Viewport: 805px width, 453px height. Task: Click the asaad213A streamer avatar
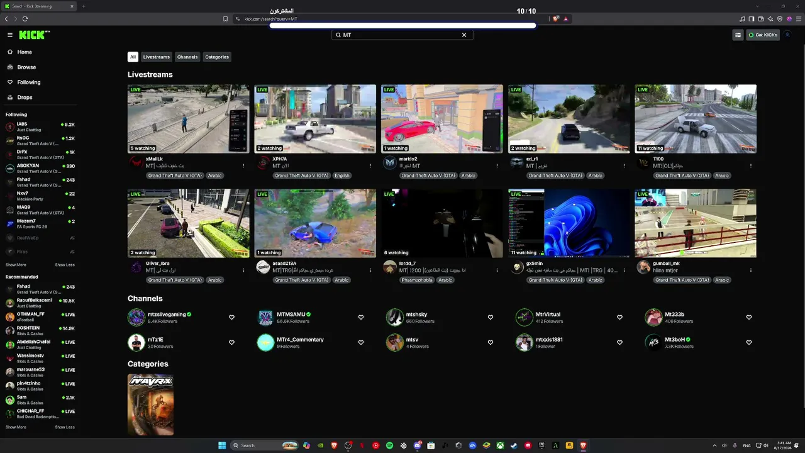pyautogui.click(x=263, y=267)
